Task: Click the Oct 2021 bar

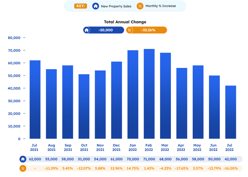Action: (84, 106)
